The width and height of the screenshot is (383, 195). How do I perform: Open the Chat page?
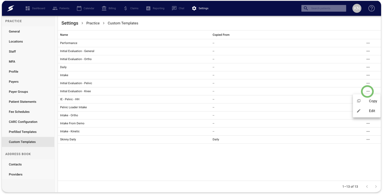point(178,8)
